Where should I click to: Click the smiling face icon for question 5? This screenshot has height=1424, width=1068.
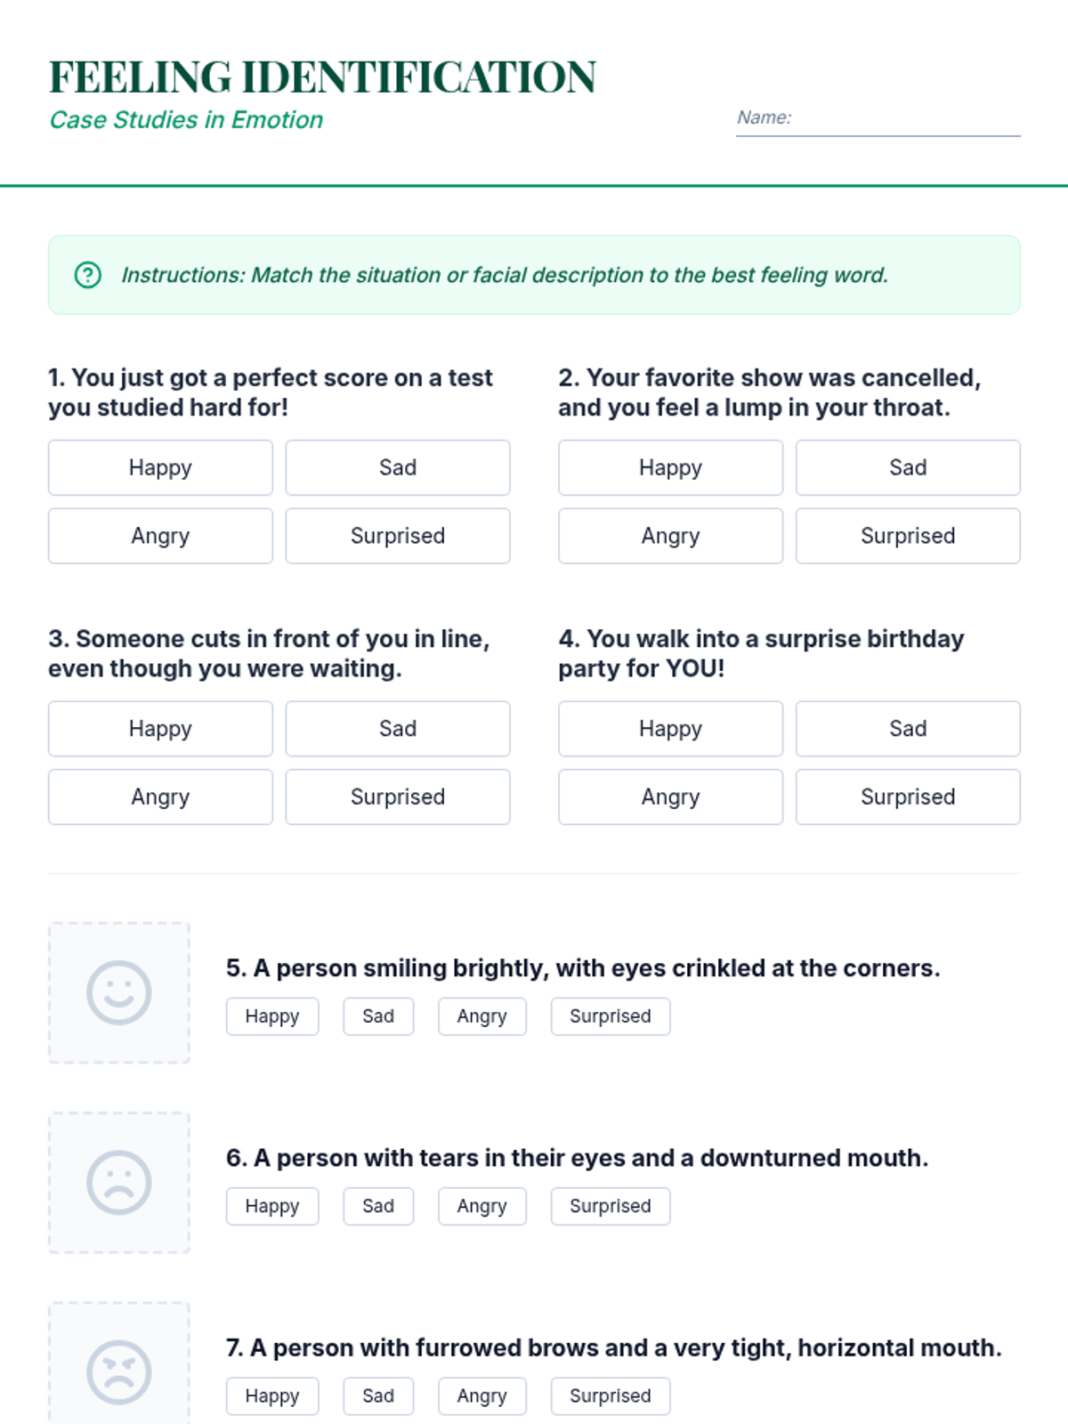pyautogui.click(x=119, y=992)
